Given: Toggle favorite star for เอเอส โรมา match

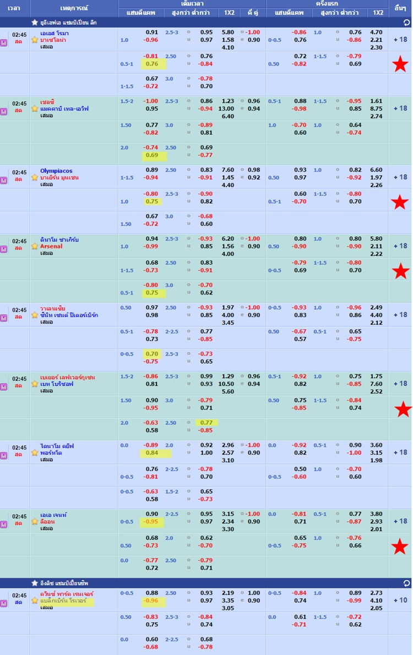Looking at the screenshot, I should coord(35,40).
